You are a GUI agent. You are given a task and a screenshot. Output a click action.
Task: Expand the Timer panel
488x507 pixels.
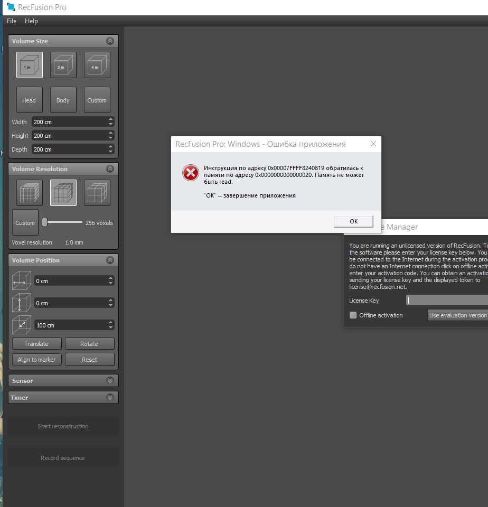[x=110, y=397]
